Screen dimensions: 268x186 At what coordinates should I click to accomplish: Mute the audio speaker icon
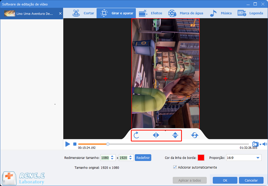[x=265, y=144]
